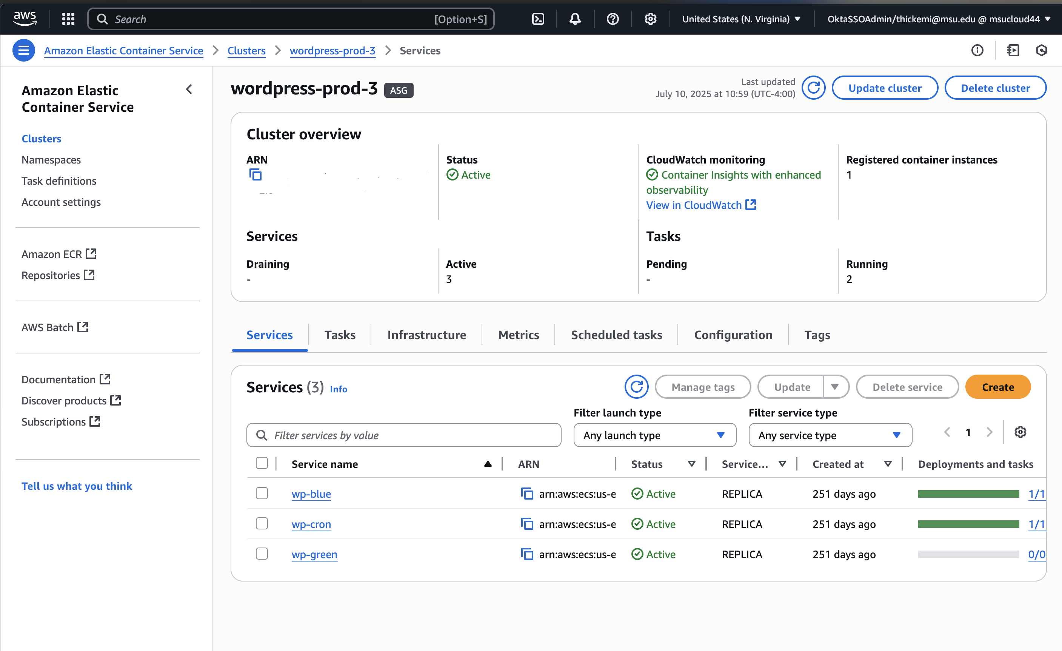The width and height of the screenshot is (1062, 651).
Task: Switch to the Tasks tab
Action: pyautogui.click(x=340, y=335)
